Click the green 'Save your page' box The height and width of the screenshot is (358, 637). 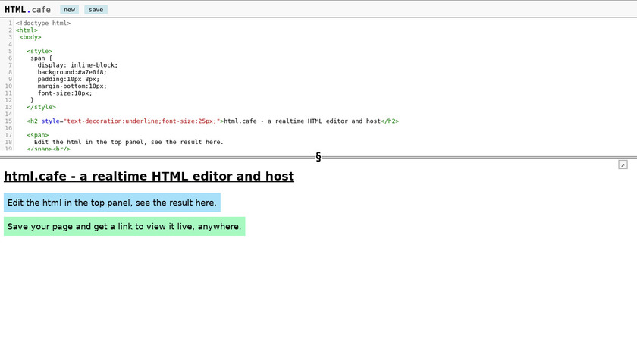[x=124, y=226]
